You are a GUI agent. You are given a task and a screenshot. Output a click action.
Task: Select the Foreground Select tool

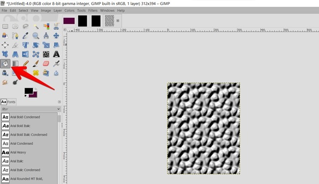click(x=5, y=36)
